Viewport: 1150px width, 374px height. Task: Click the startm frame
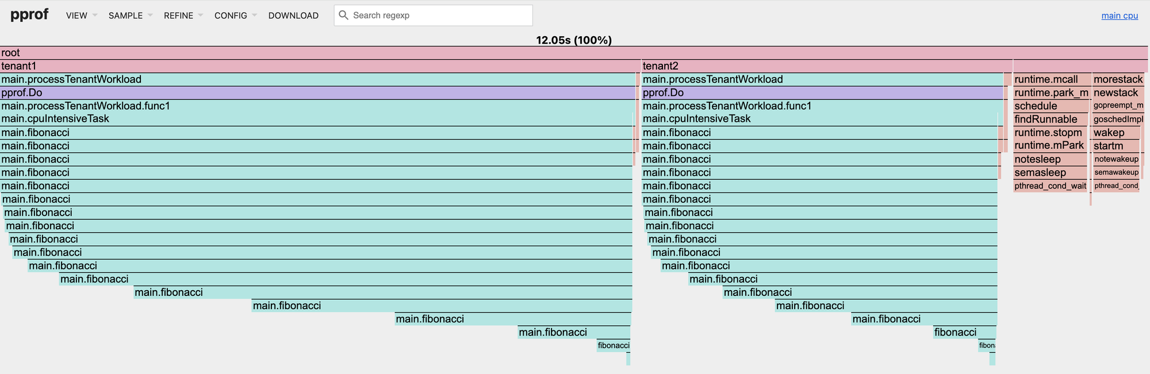coord(1116,146)
